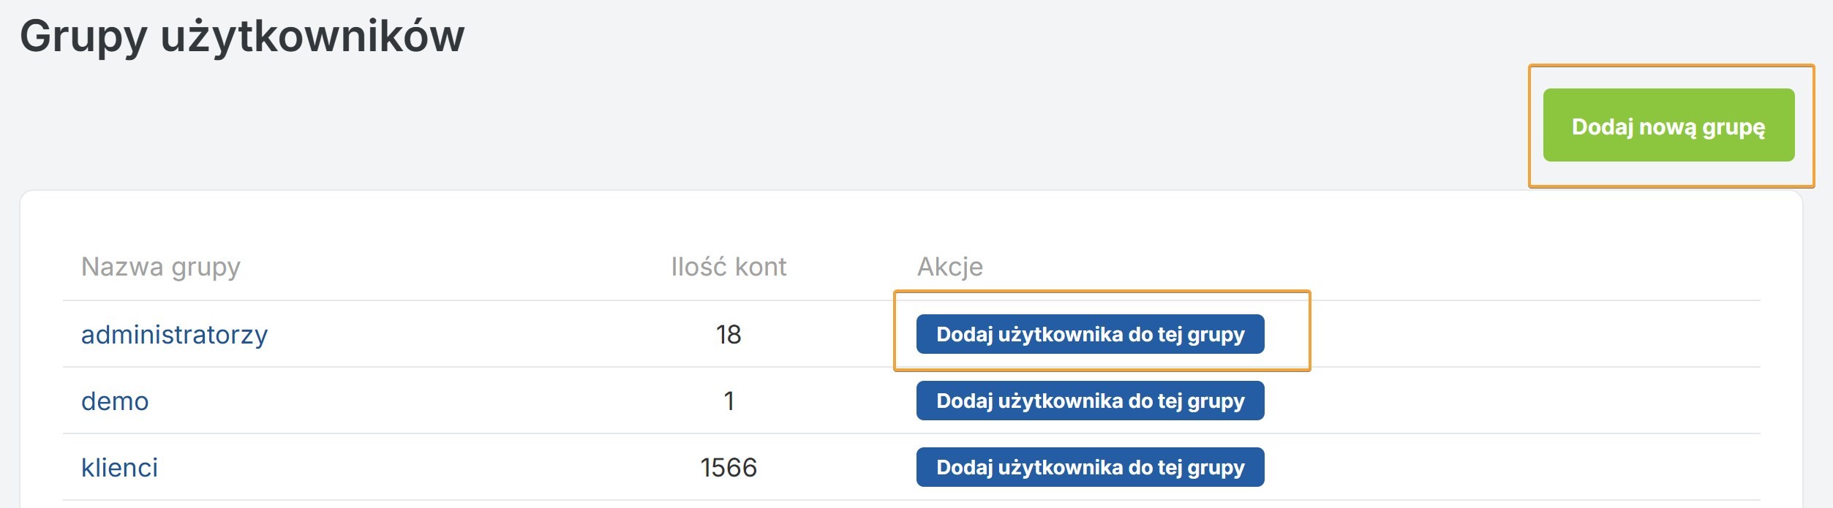Click the demo account count of 1

[x=729, y=401]
